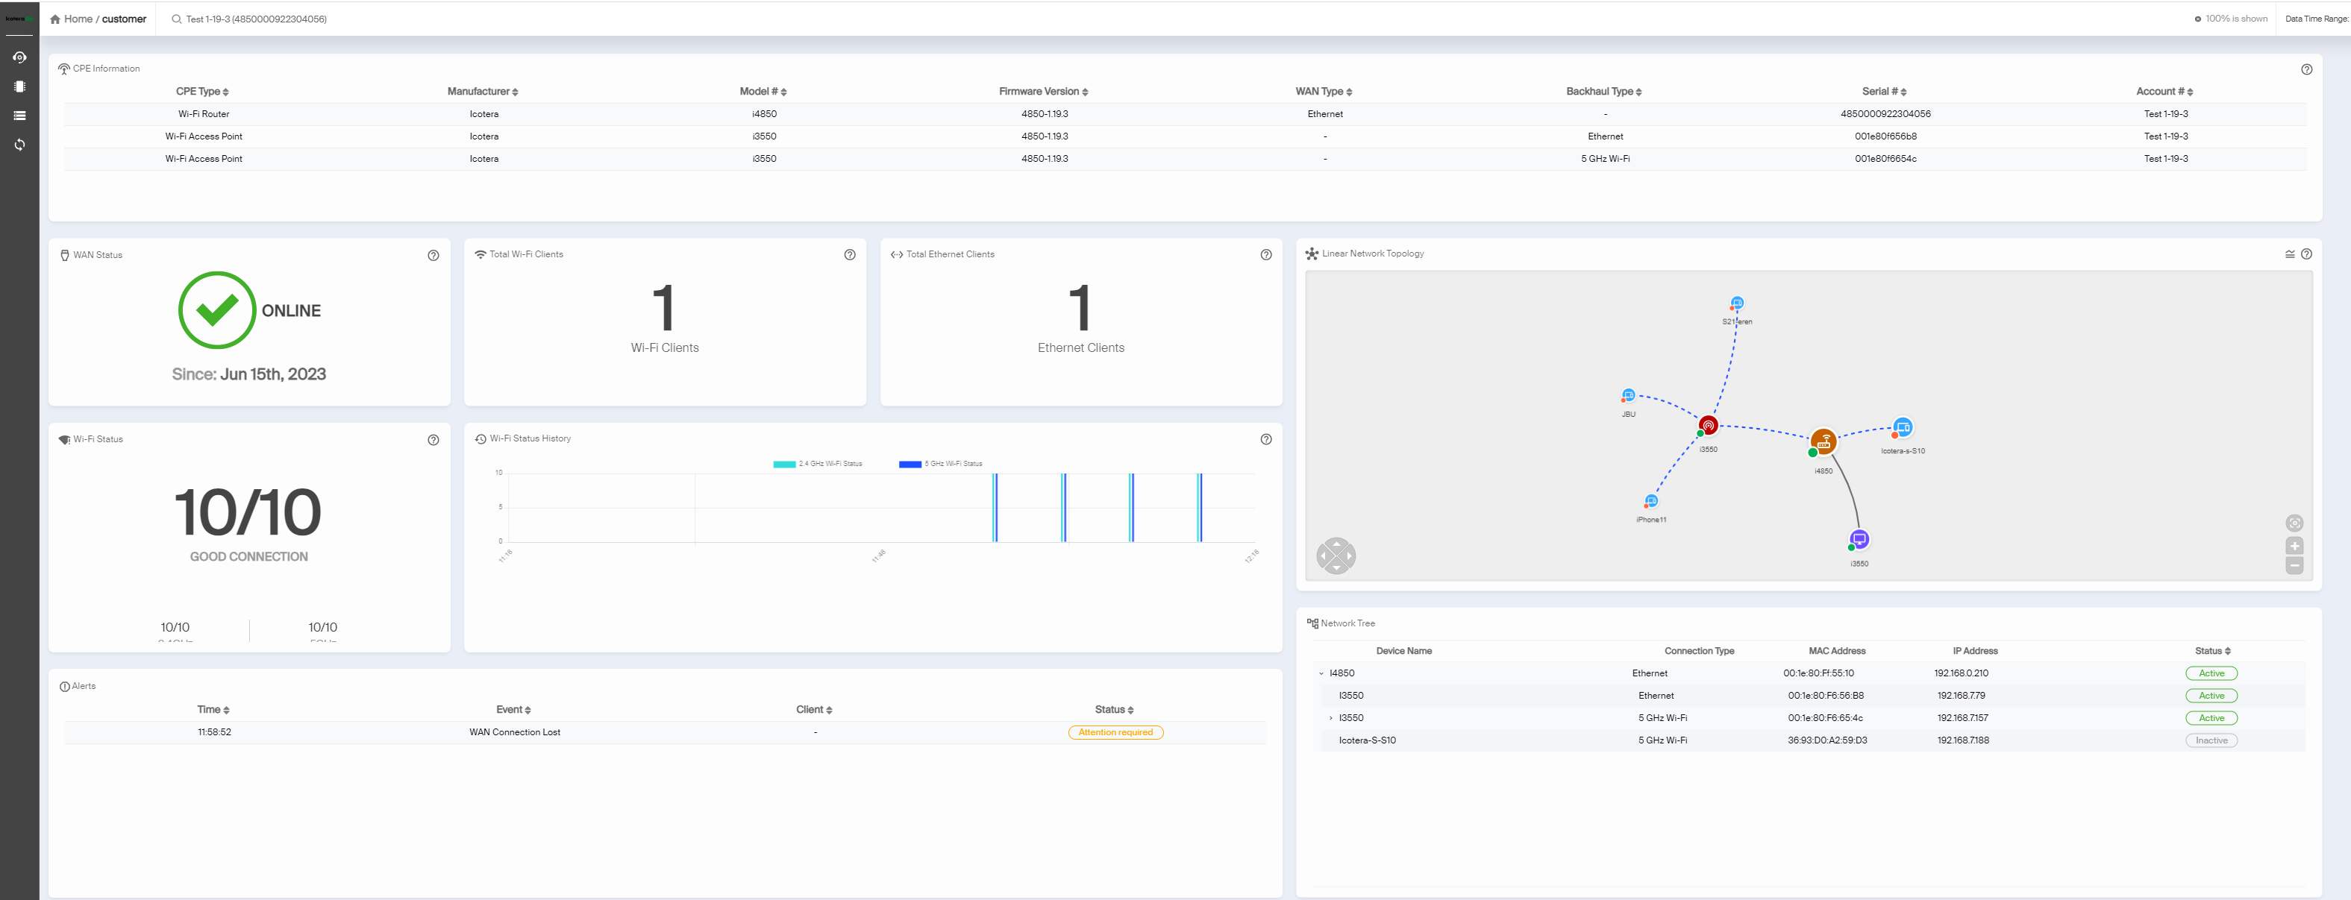The width and height of the screenshot is (2351, 900).
Task: Open the customer support sidebar icon
Action: pyautogui.click(x=19, y=57)
